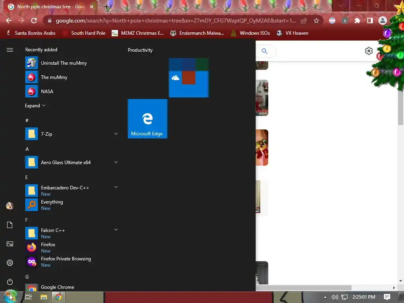Click the horizontal scrollbar right arrow

(394, 288)
